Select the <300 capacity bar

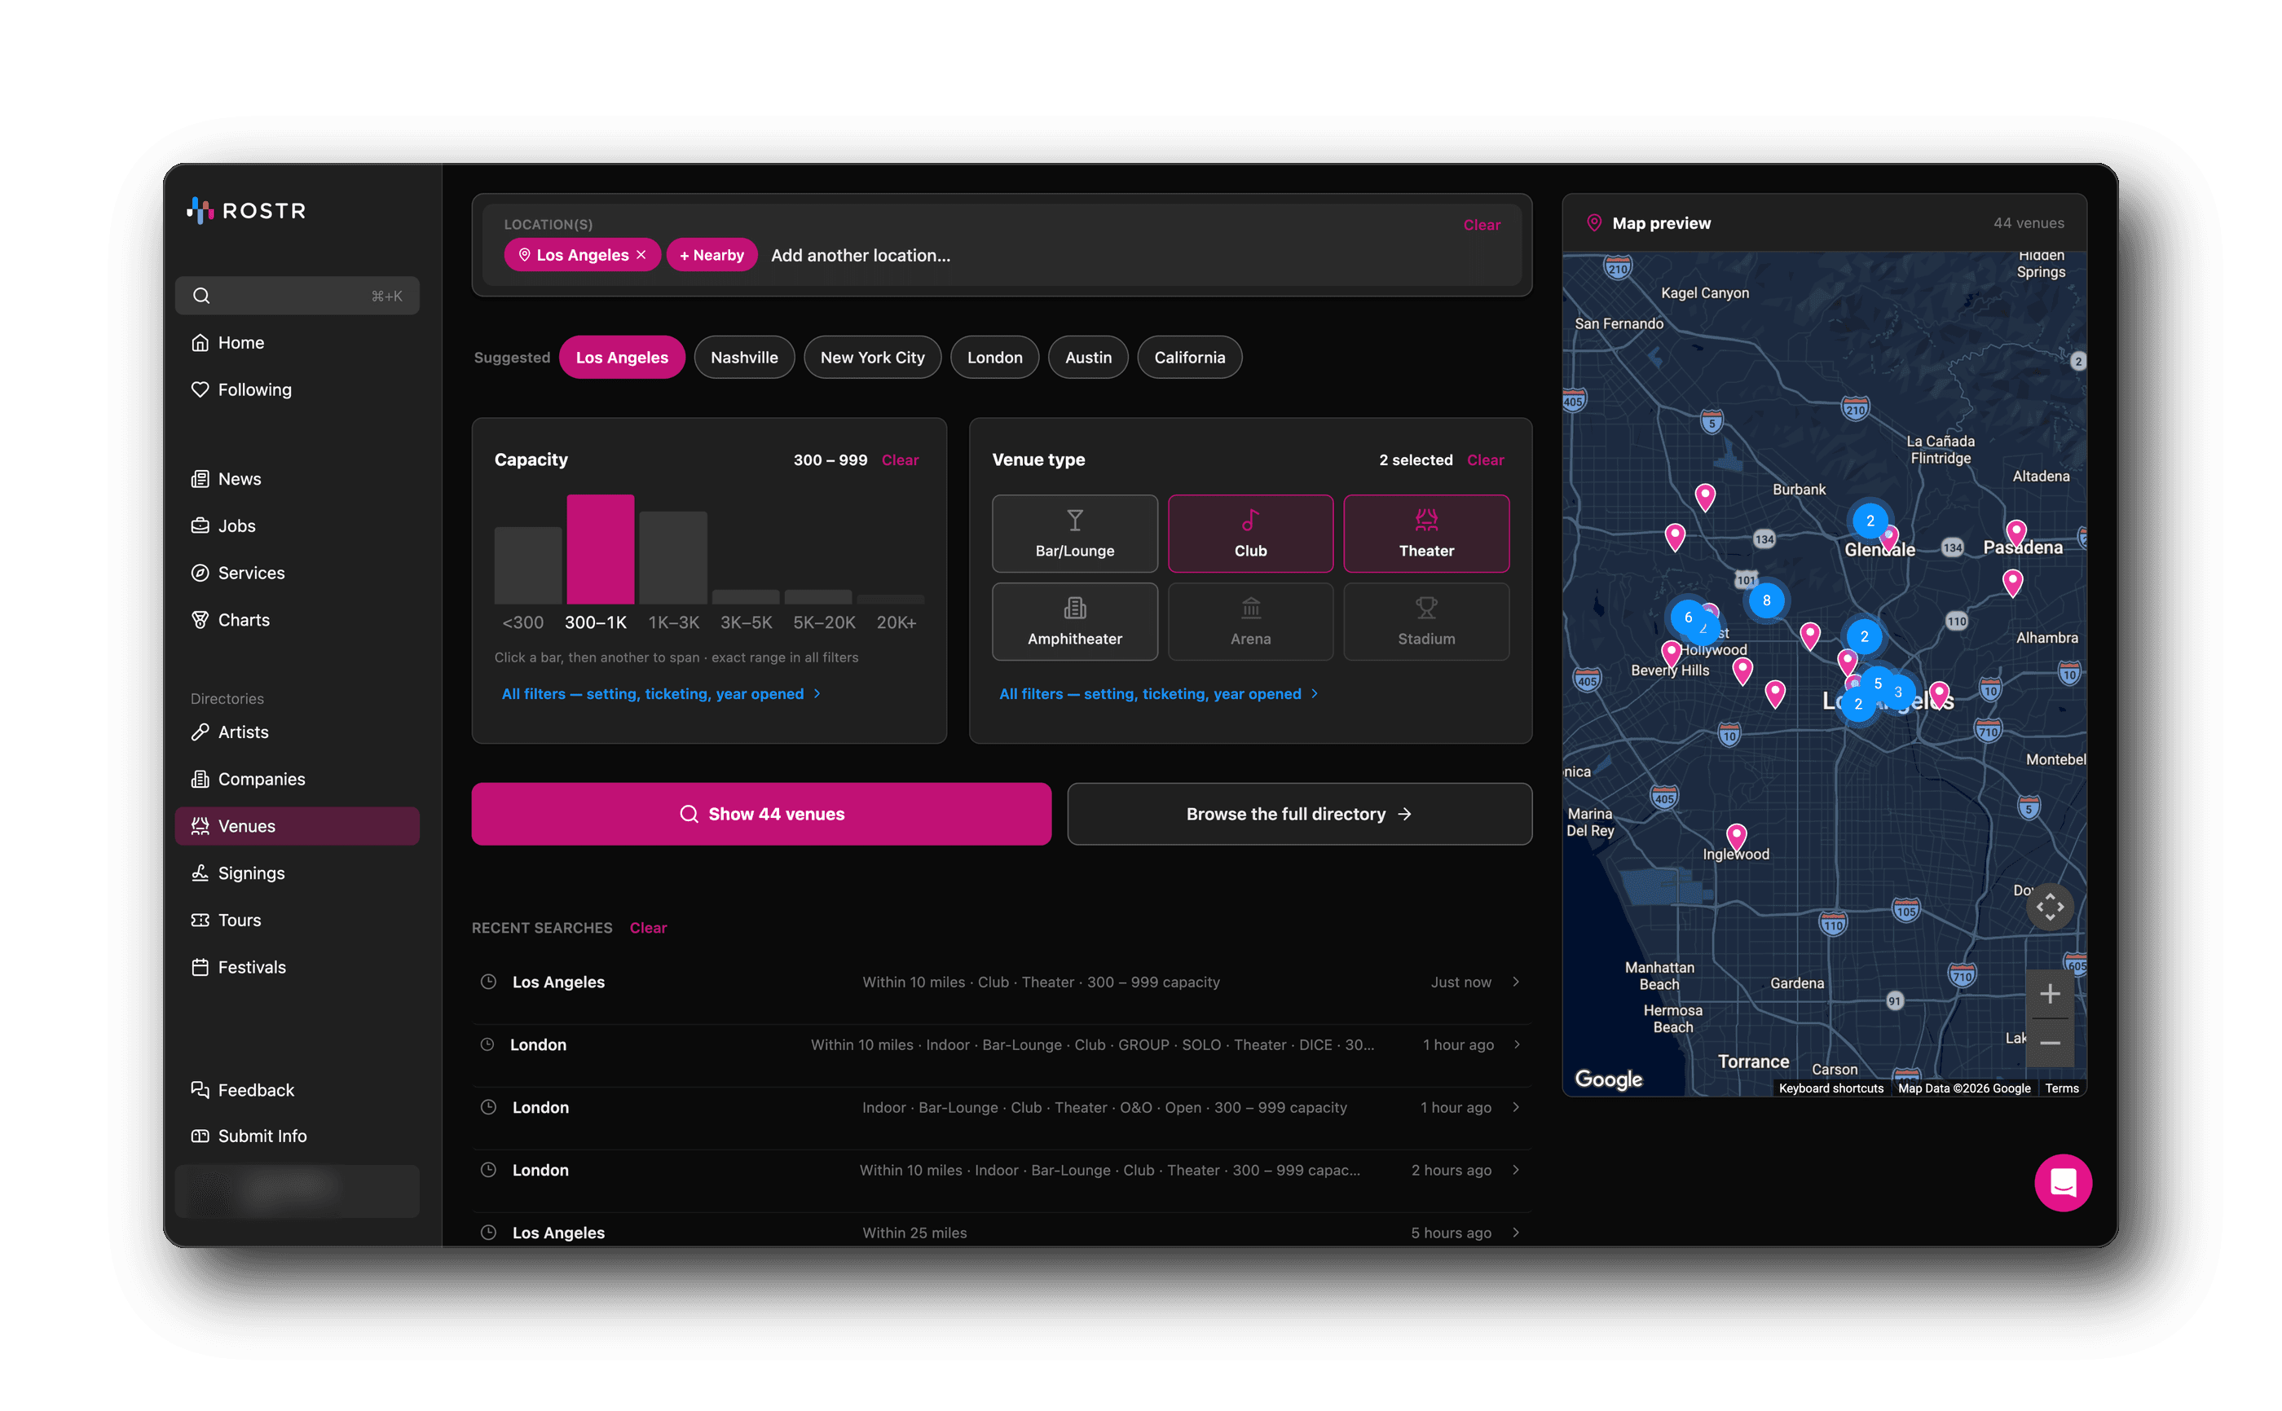(x=527, y=565)
